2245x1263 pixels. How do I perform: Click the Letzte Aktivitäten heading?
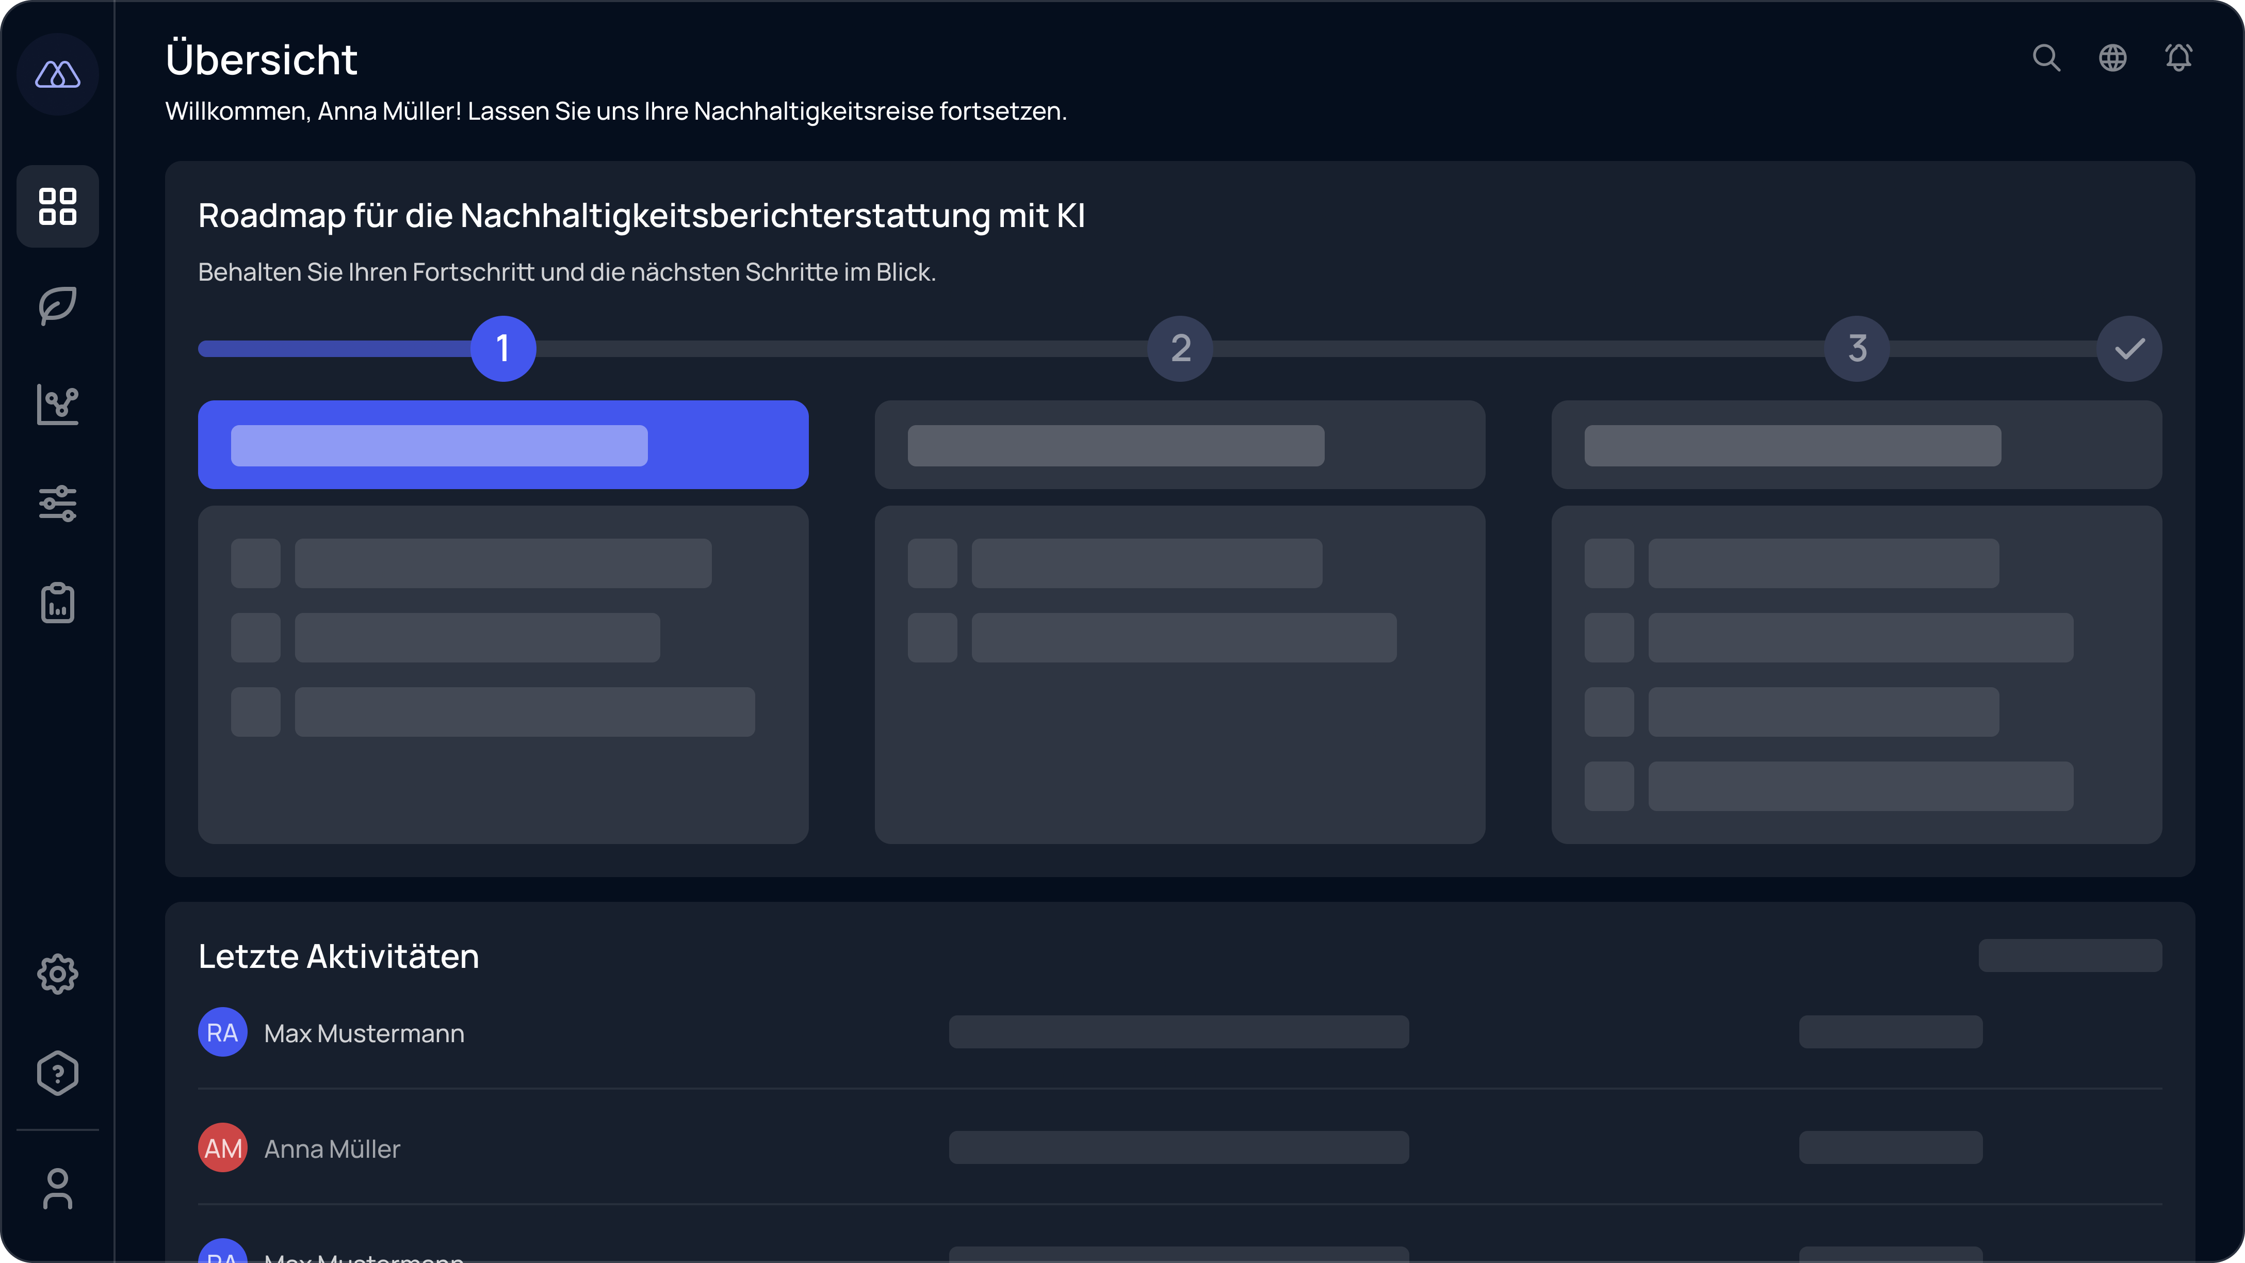point(339,956)
